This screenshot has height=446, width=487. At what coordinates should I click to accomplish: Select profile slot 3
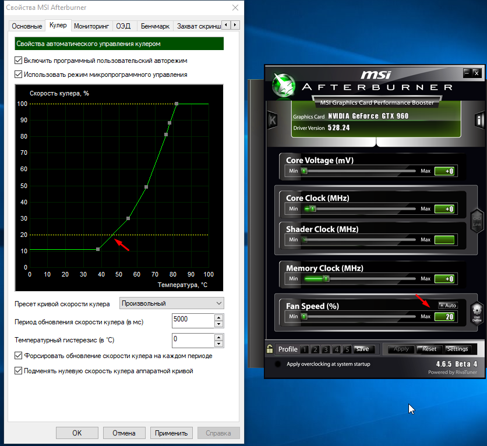(x=326, y=349)
